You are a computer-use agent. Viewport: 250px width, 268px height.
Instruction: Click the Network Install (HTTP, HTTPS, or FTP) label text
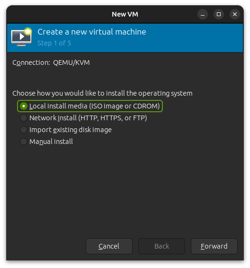(x=88, y=118)
